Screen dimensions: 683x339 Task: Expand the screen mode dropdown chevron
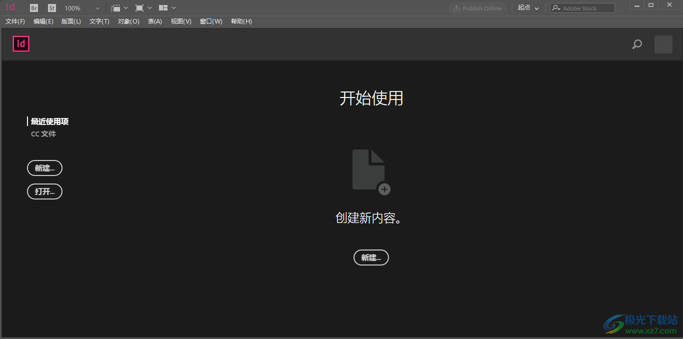148,7
